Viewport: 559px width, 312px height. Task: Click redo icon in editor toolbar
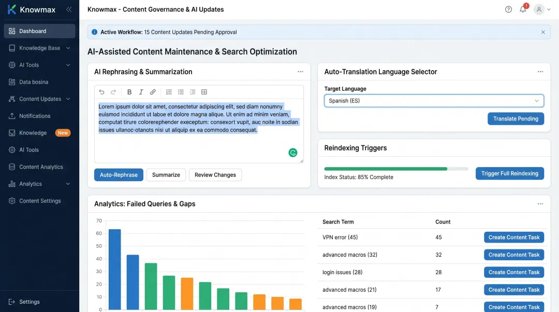point(113,92)
